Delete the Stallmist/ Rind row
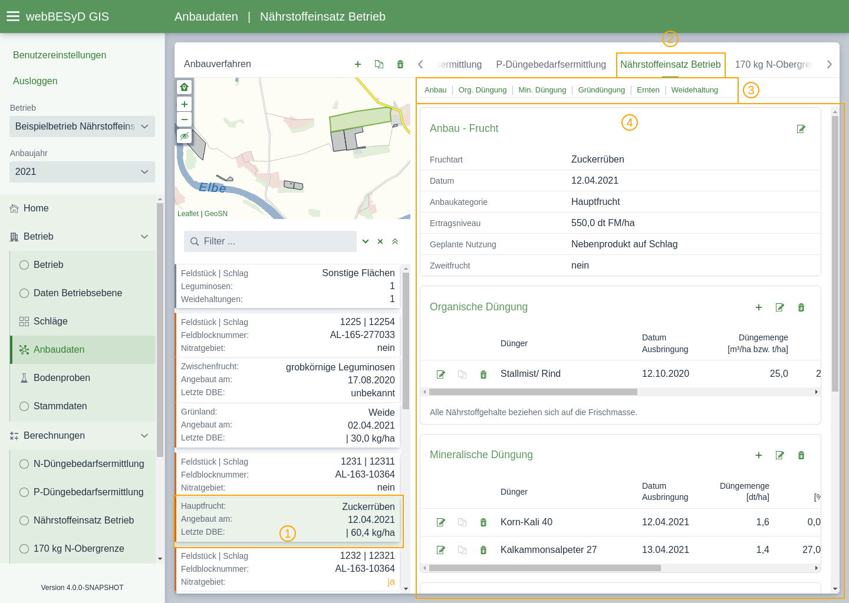 [x=483, y=375]
